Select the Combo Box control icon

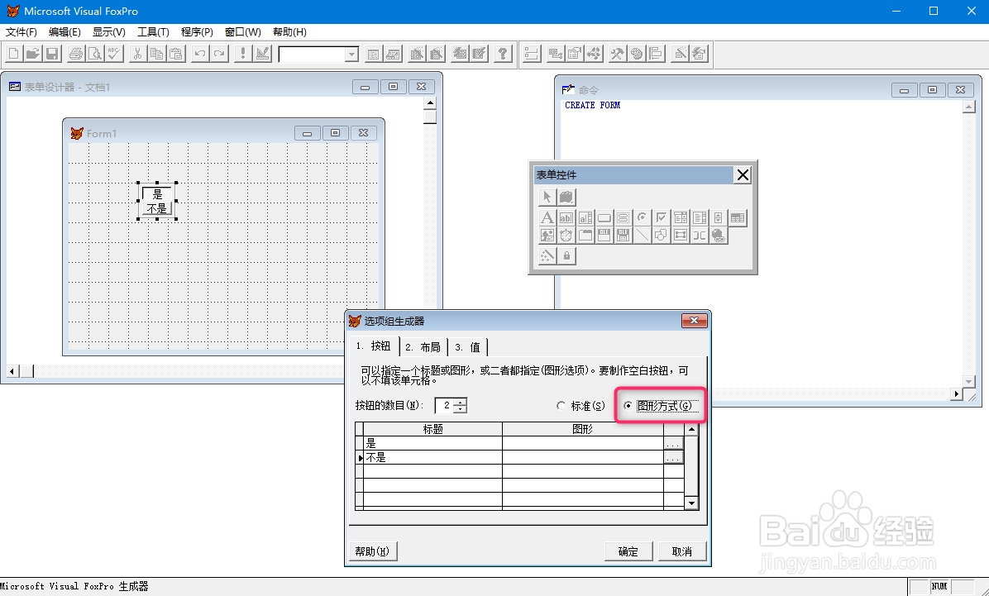click(x=680, y=217)
